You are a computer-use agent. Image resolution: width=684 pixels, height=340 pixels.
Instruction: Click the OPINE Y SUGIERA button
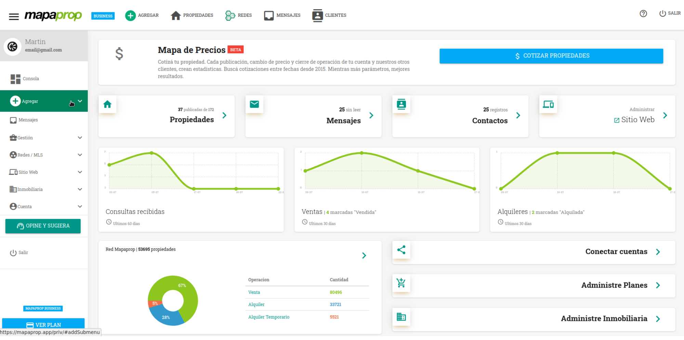coord(43,226)
